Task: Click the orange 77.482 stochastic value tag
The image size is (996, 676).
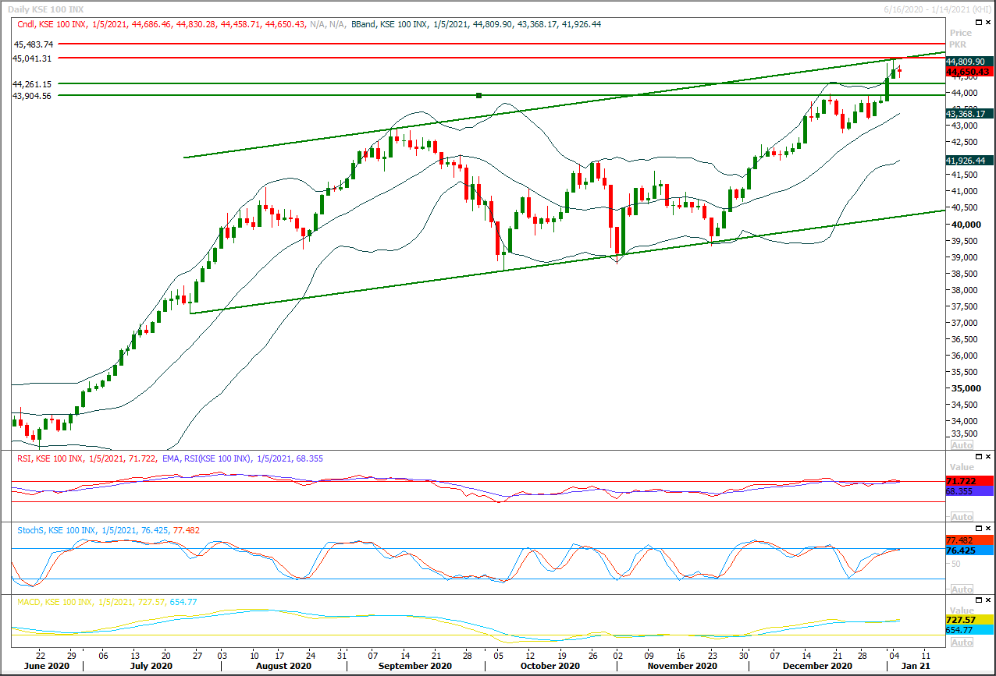Action: coord(969,540)
